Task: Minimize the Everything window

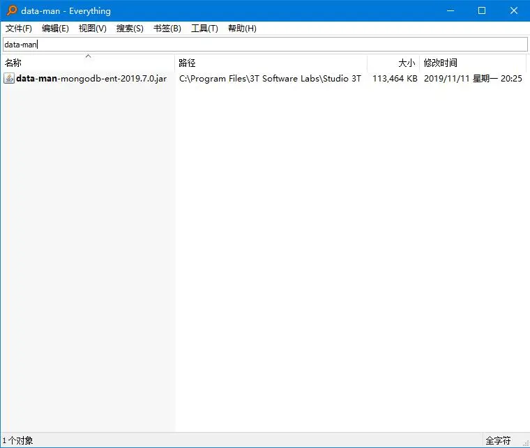Action: (450, 11)
